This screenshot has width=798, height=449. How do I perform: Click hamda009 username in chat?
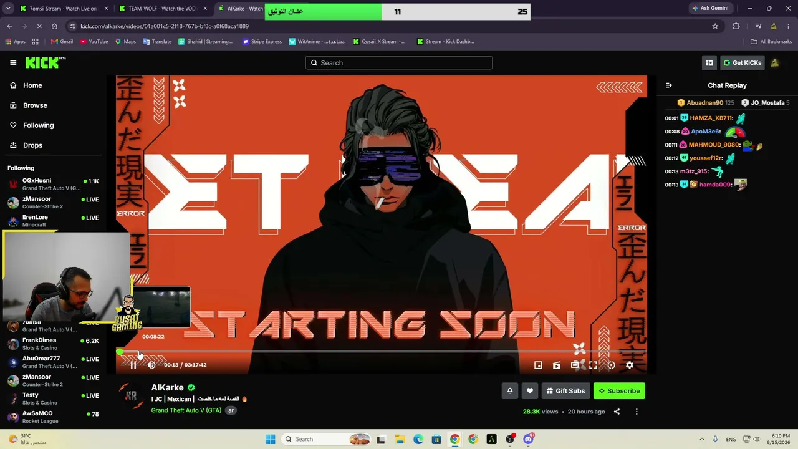[715, 185]
